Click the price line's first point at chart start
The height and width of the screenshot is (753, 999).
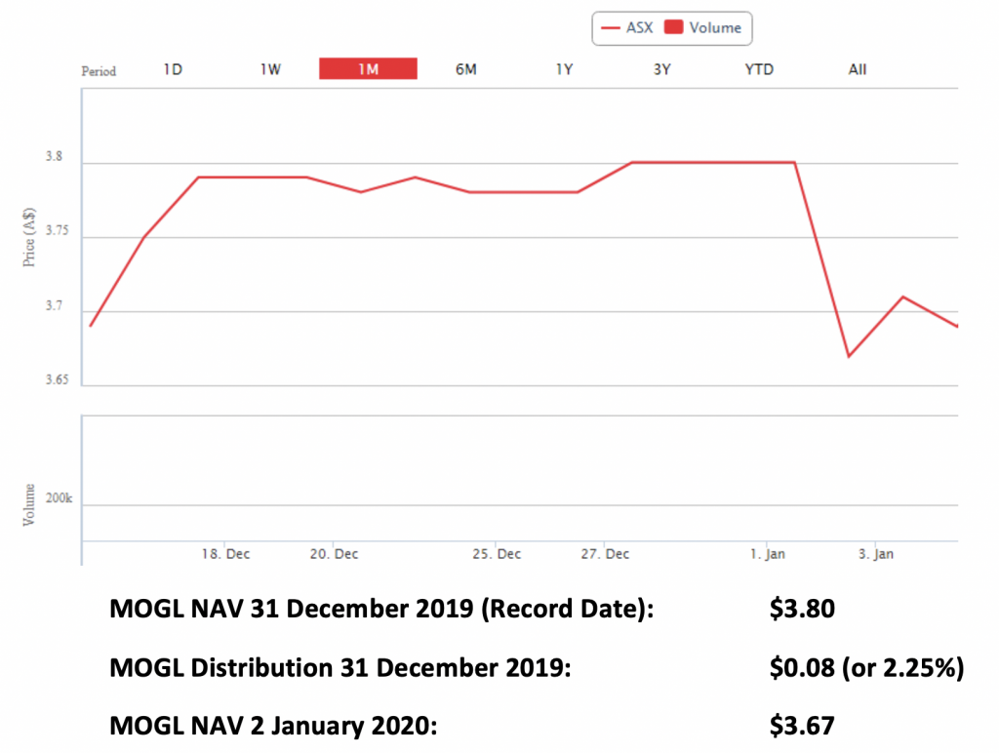(x=91, y=326)
